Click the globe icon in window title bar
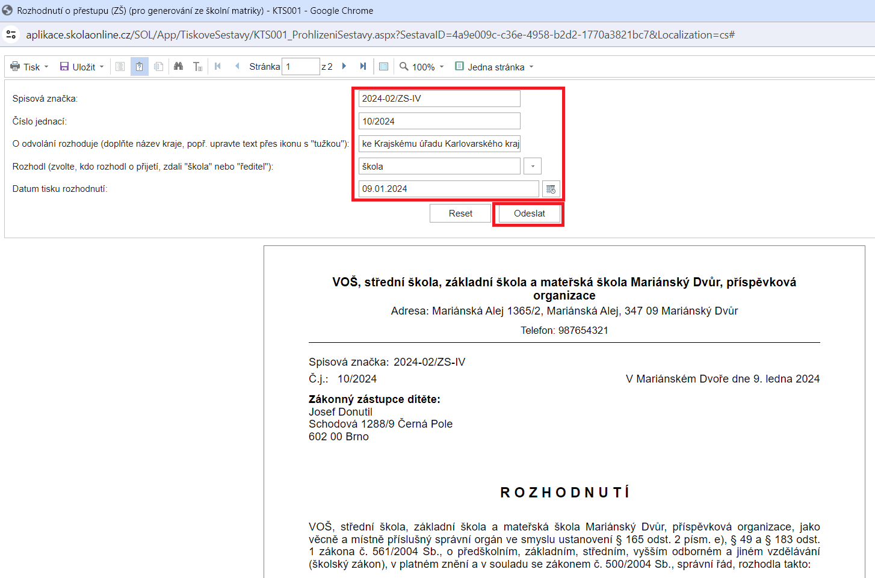 tap(8, 10)
